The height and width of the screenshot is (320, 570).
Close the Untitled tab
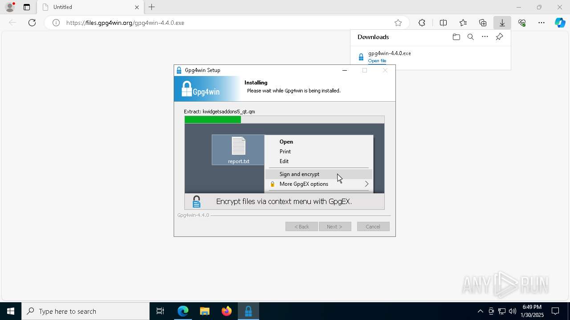pyautogui.click(x=137, y=7)
